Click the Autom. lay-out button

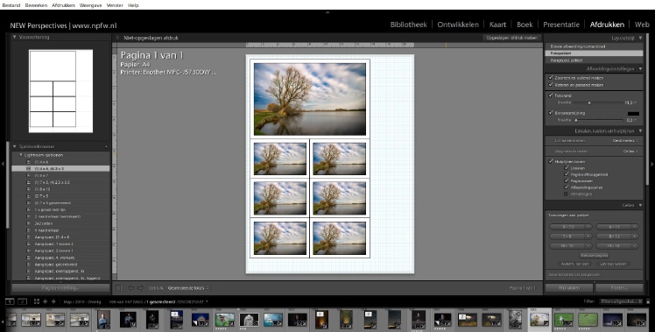tap(574, 264)
